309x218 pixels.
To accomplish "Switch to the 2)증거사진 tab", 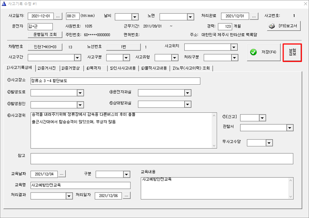I will coord(47,68).
